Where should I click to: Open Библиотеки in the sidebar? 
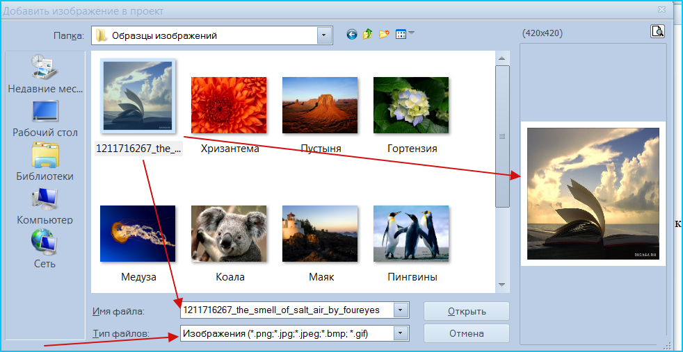45,162
